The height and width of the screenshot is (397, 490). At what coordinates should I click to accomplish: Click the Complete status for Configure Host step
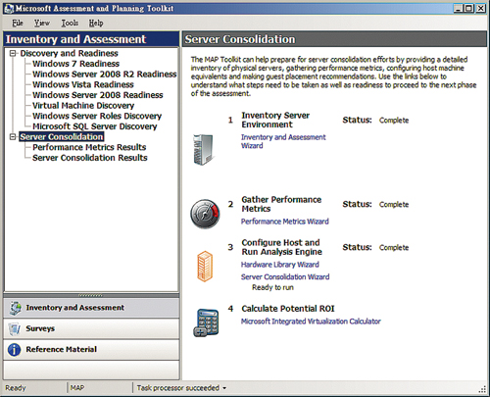coord(394,247)
